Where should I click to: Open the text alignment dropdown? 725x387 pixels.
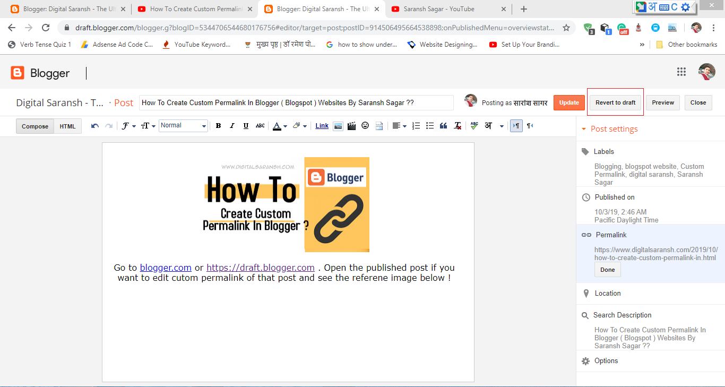coord(399,126)
